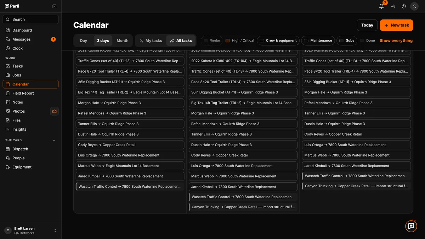Open the Brett Larsen account switcher
Image resolution: width=425 pixels, height=239 pixels.
pyautogui.click(x=30, y=231)
